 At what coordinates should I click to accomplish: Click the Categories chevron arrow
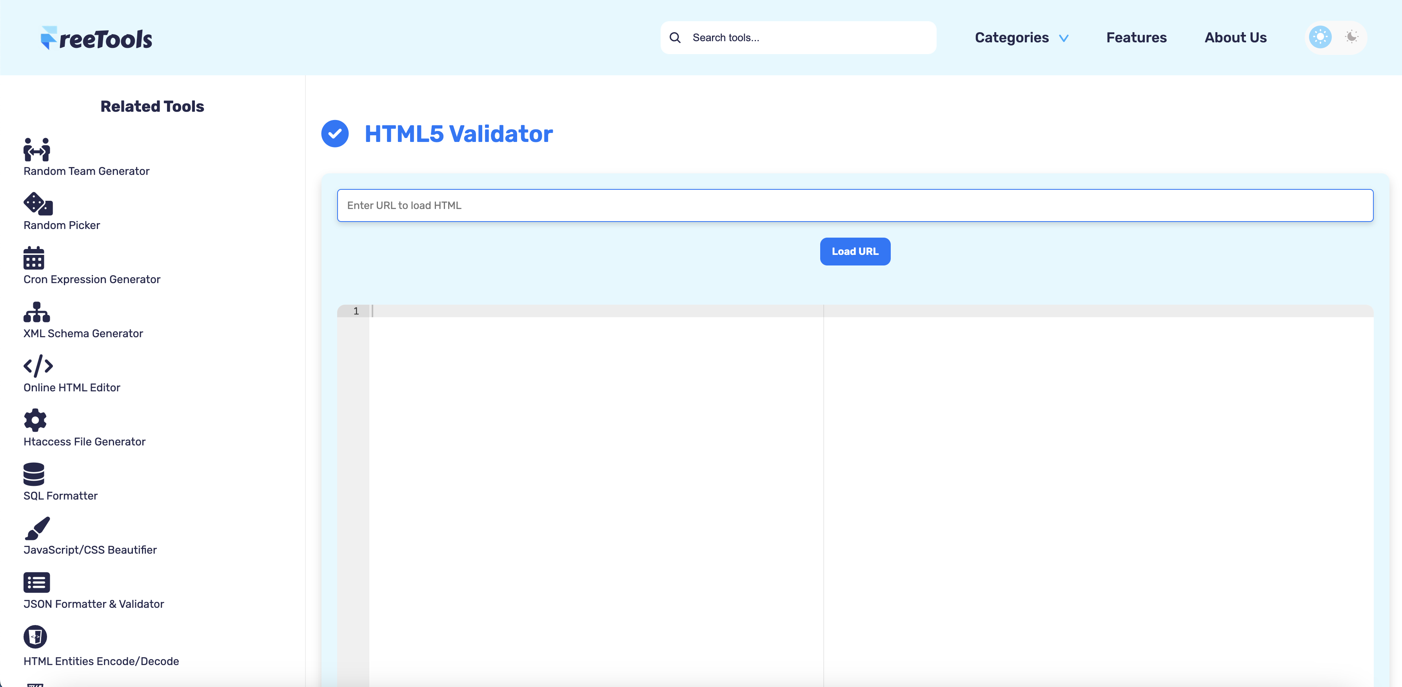click(1064, 38)
